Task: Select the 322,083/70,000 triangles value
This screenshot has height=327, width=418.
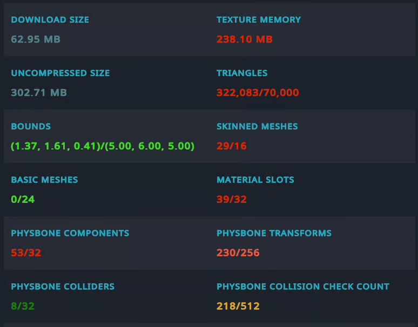Action: [258, 92]
